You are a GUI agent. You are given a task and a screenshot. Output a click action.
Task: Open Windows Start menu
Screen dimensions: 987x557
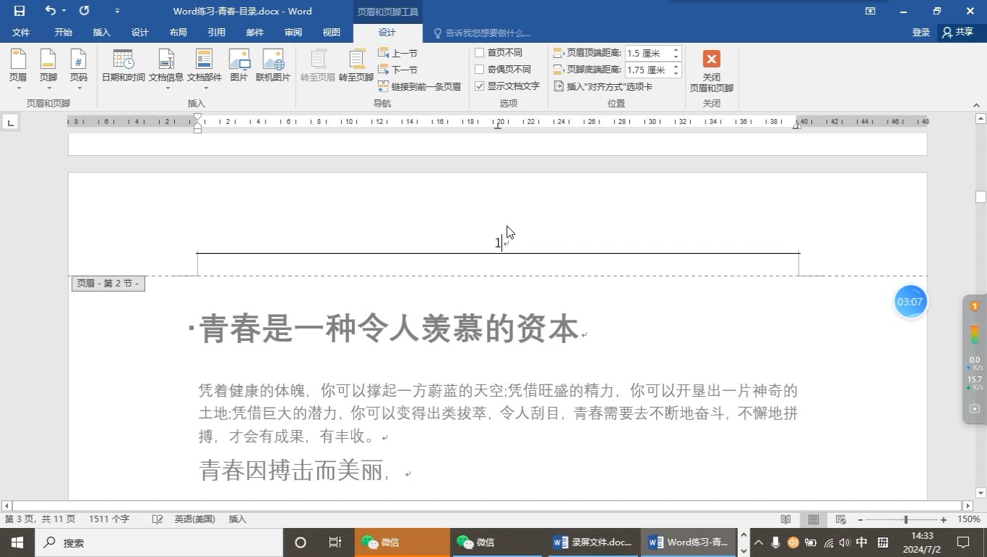click(x=17, y=542)
